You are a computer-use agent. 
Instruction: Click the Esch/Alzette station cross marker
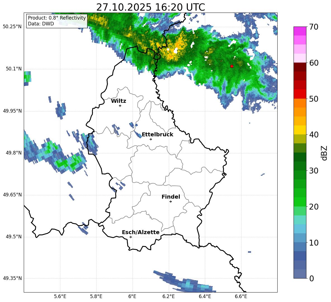pyautogui.click(x=131, y=237)
